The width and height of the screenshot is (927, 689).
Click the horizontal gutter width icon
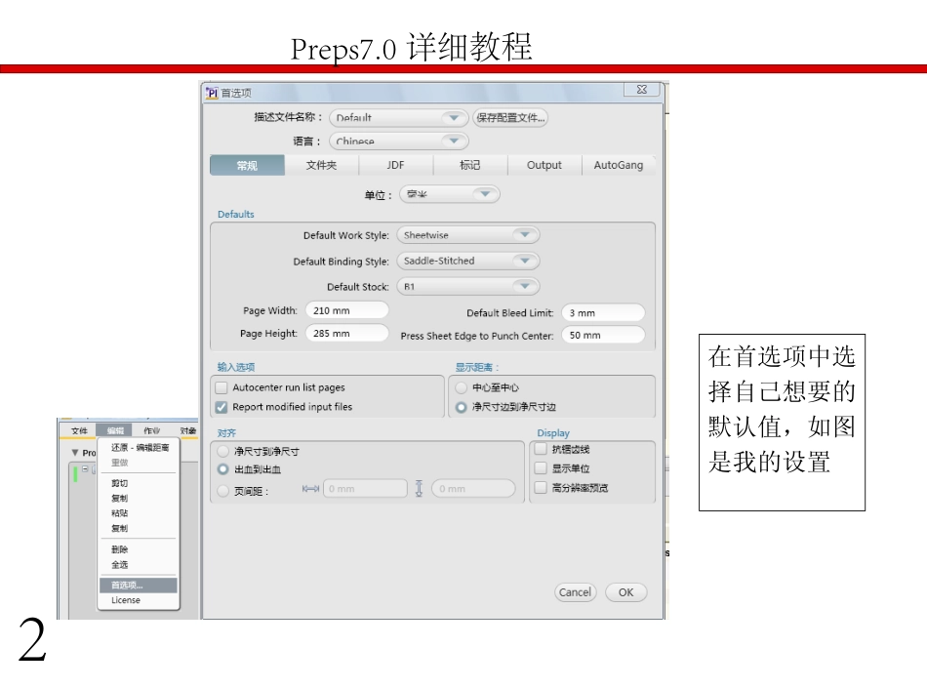(310, 489)
